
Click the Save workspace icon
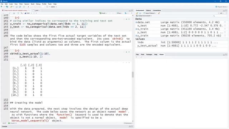click(140, 13)
